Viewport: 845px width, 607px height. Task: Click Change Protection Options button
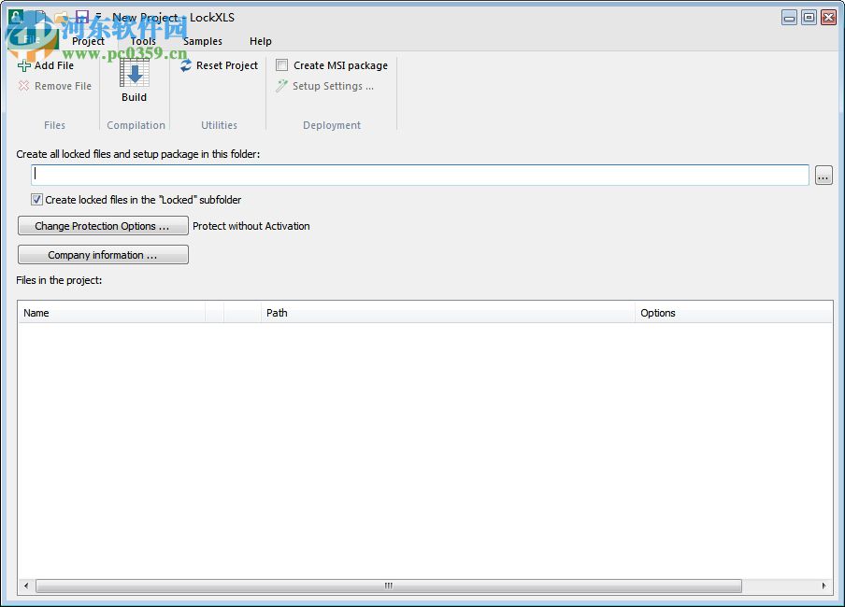[x=103, y=226]
